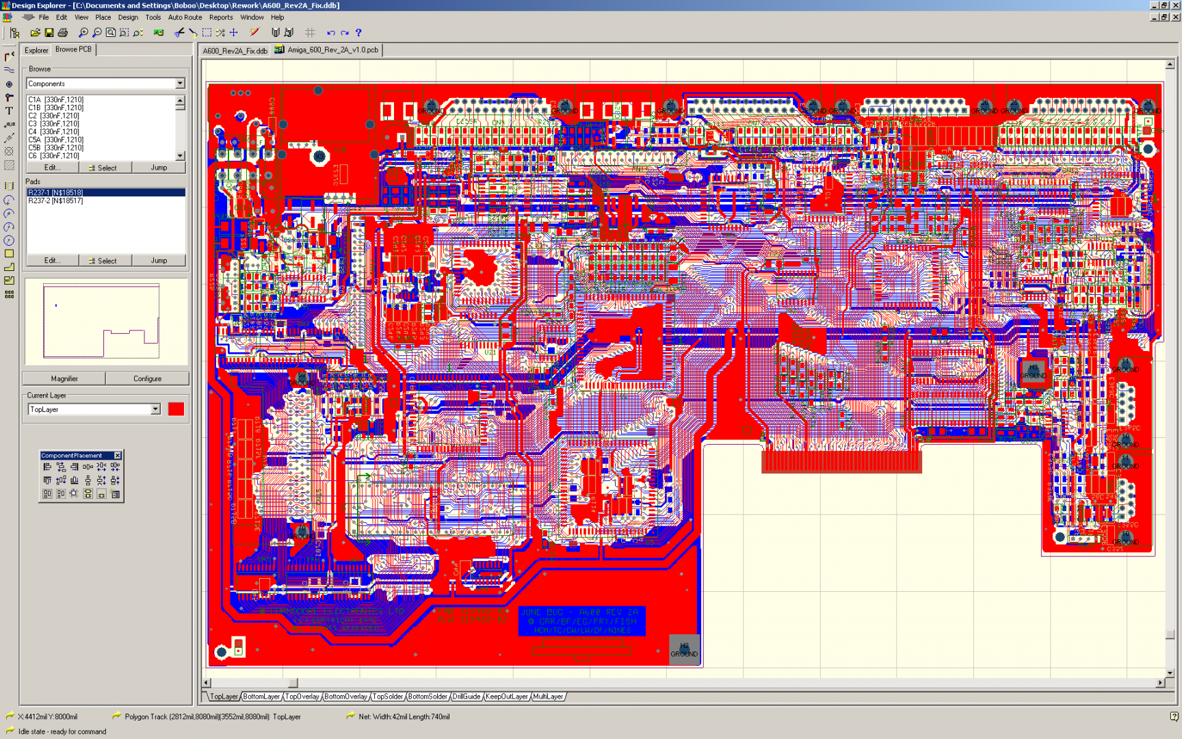
Task: Open the Browse Components dropdown
Action: (180, 83)
